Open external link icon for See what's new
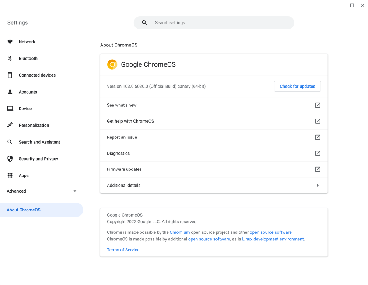This screenshot has height=285, width=368. [318, 105]
